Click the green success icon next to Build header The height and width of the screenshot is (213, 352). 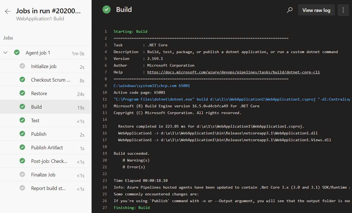click(106, 9)
